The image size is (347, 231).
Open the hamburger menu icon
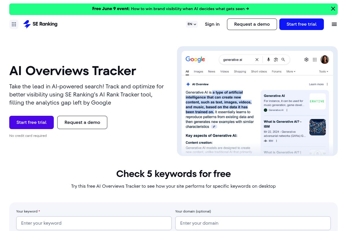[x=334, y=24]
